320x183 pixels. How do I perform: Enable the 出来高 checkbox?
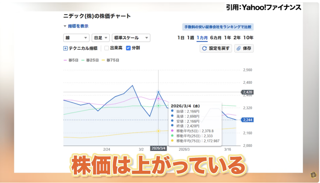click(107, 48)
